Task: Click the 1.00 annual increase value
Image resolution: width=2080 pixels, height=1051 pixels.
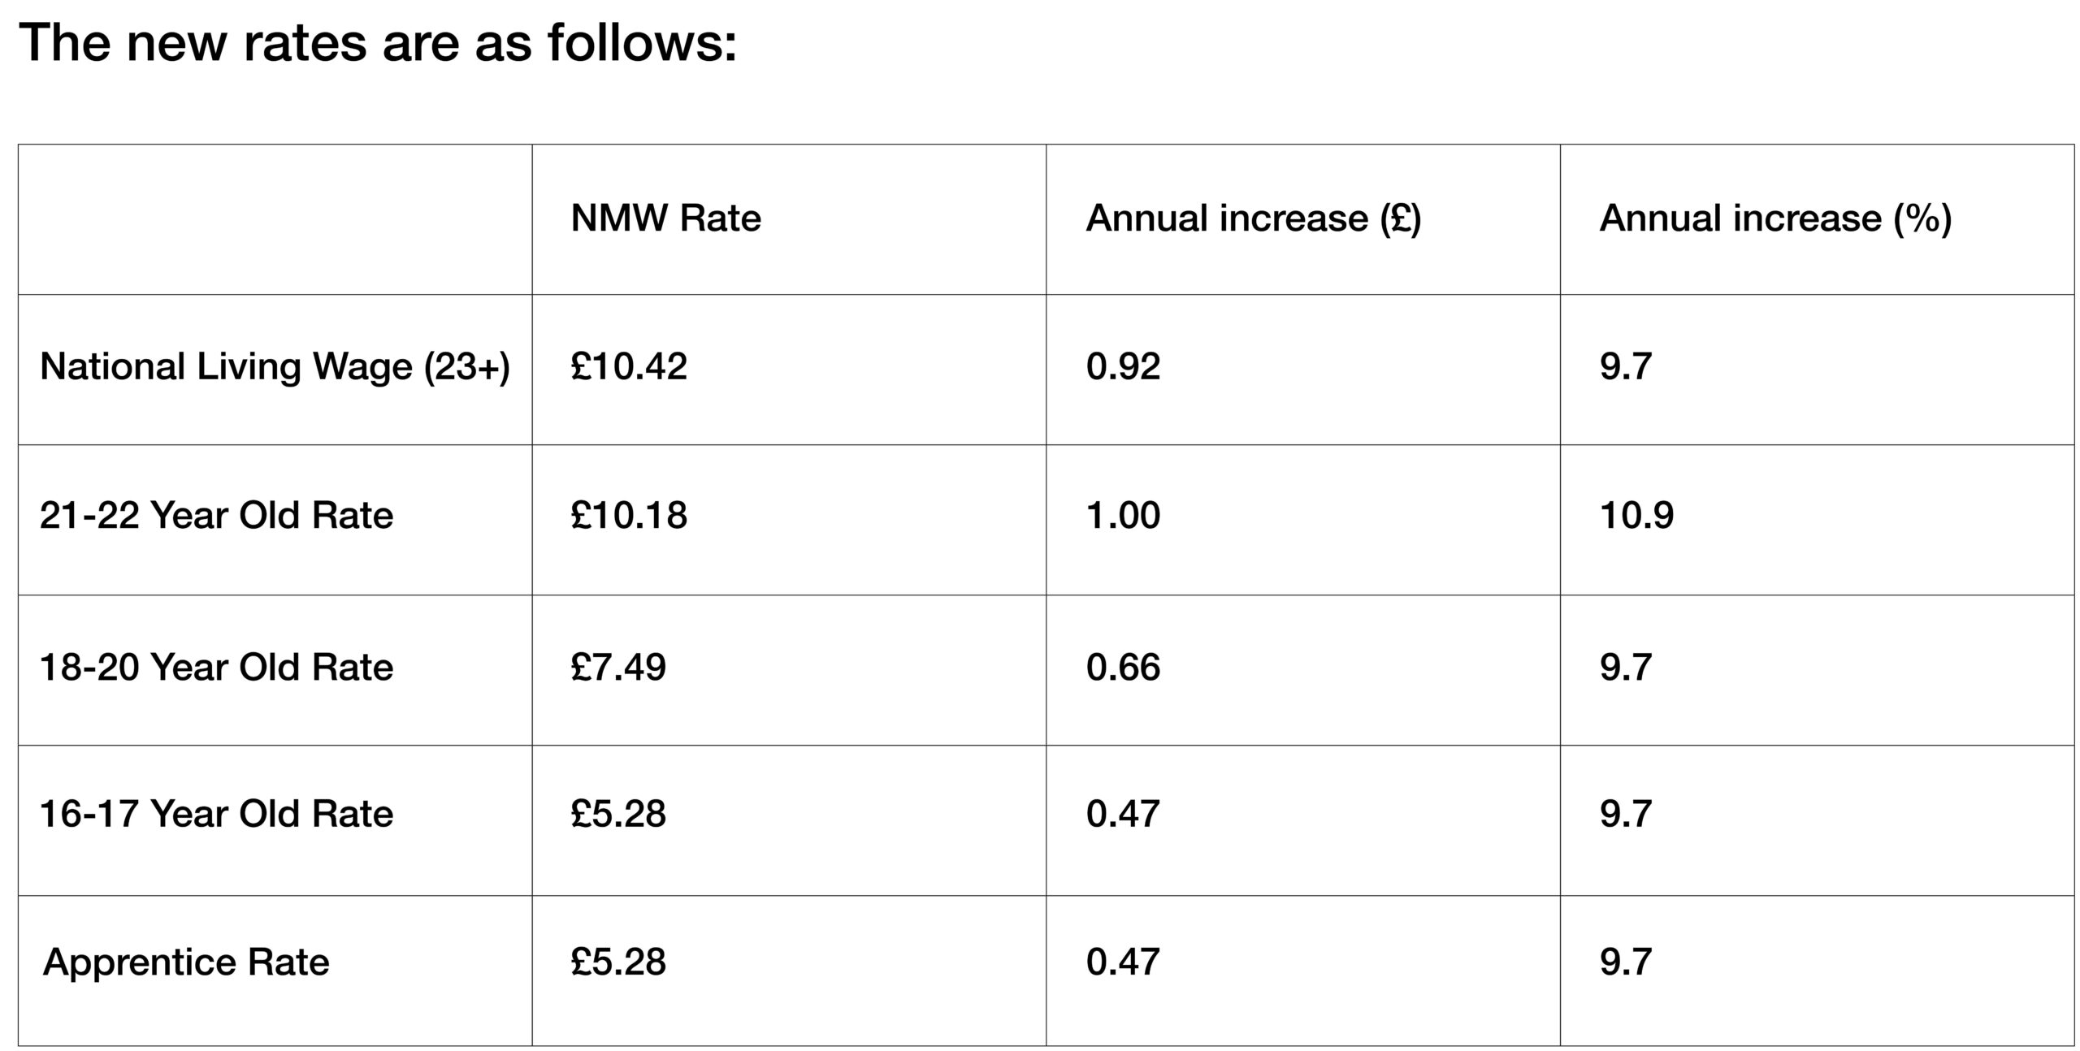Action: 1123,516
